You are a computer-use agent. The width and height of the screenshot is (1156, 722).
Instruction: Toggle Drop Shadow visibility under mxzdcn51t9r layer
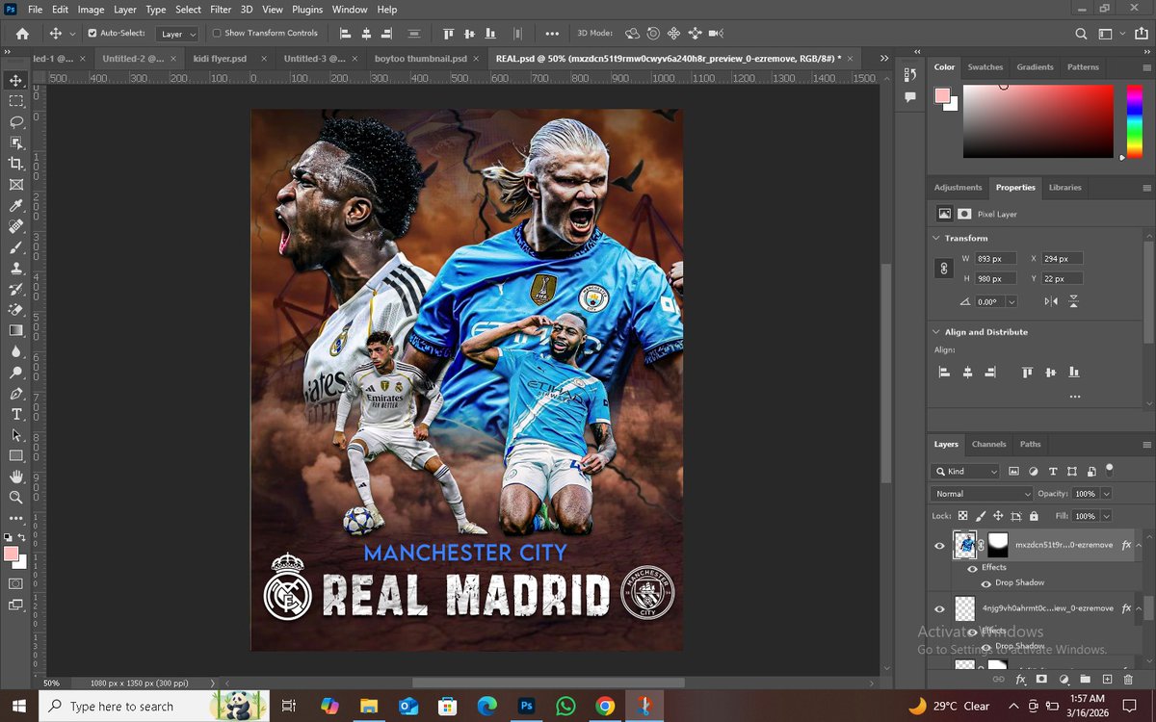(x=985, y=583)
